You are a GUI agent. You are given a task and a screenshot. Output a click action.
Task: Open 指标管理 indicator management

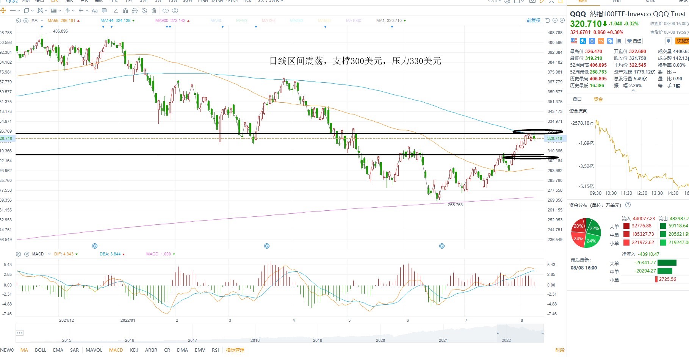click(235, 350)
